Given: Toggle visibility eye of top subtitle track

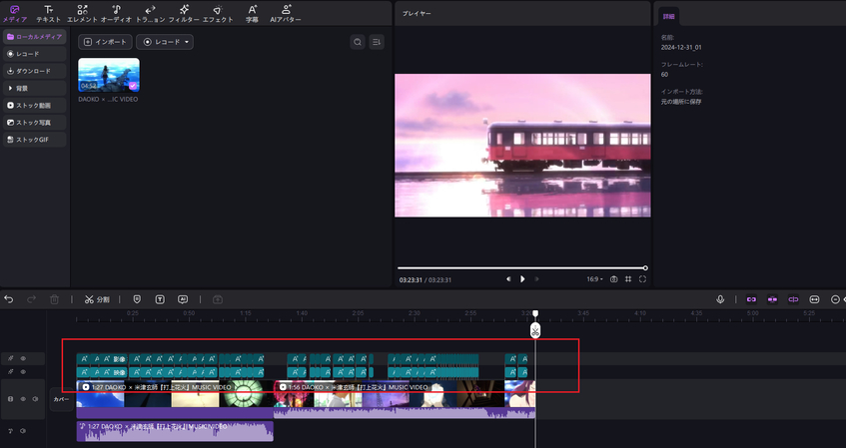Looking at the screenshot, I should click(23, 358).
